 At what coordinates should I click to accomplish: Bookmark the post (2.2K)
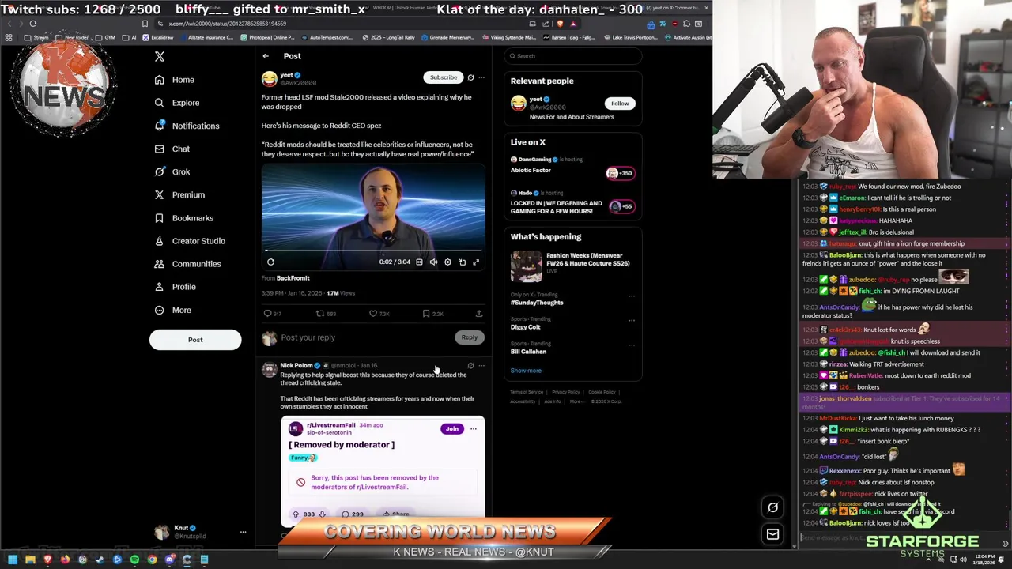[425, 314]
